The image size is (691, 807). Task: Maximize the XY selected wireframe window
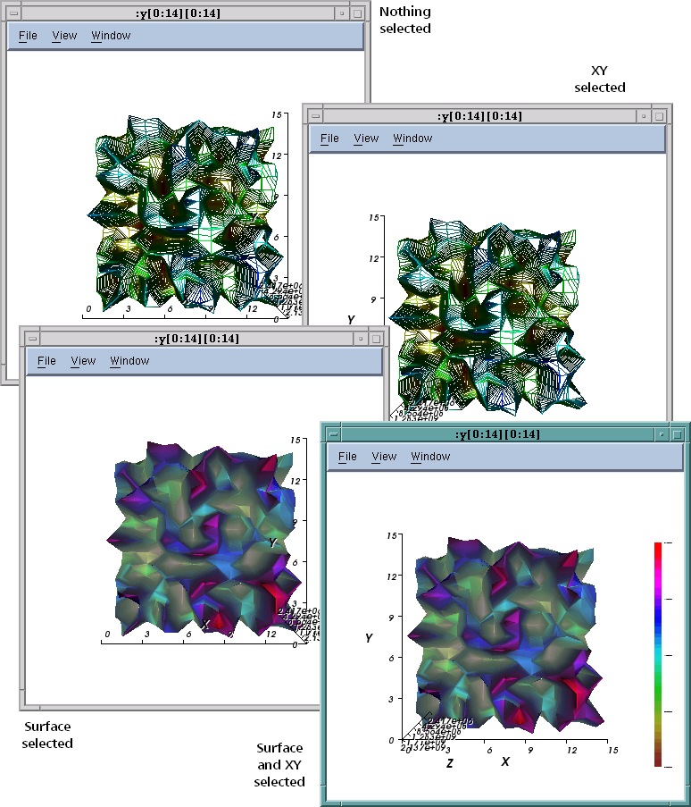click(659, 116)
